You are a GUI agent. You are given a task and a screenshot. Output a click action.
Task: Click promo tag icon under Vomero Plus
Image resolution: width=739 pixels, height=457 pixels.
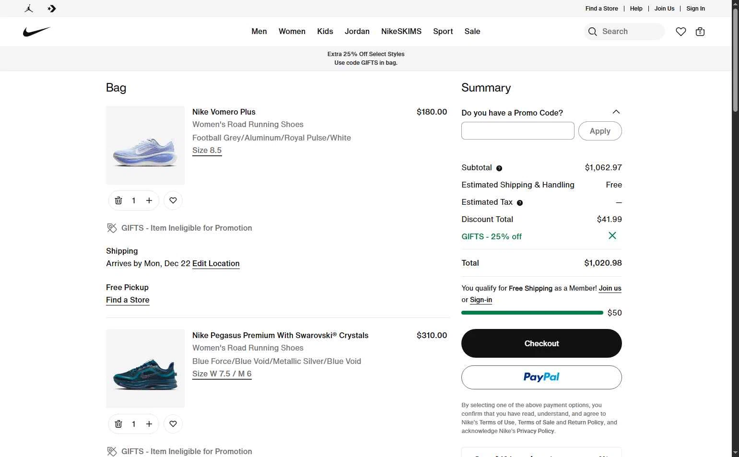click(x=112, y=228)
